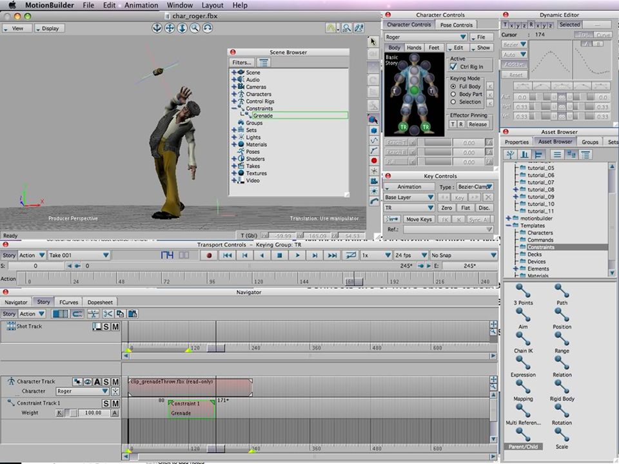This screenshot has width=619, height=464.
Task: Select the Parent/Child constraint icon
Action: pyautogui.click(x=523, y=435)
